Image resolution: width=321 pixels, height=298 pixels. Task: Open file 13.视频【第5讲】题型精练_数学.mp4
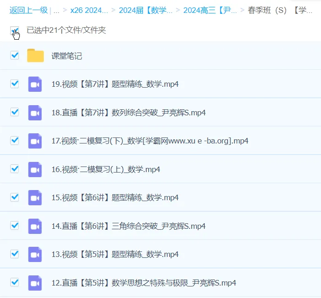115,254
